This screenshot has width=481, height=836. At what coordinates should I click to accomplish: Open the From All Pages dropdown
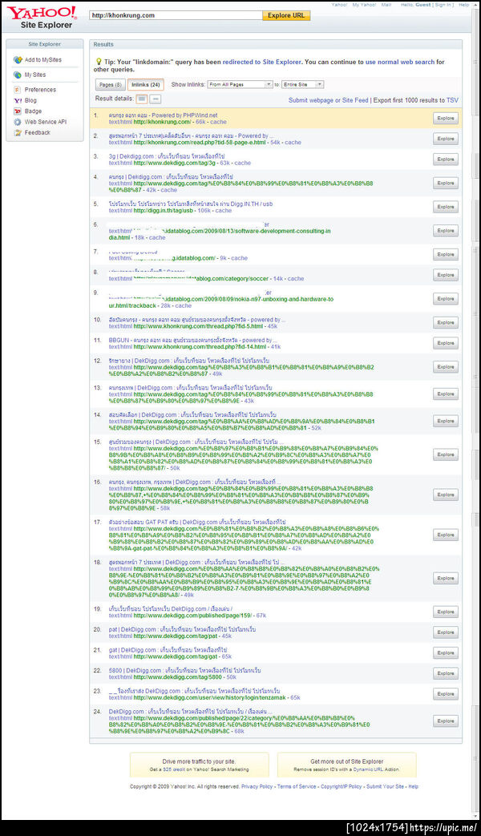click(x=240, y=84)
